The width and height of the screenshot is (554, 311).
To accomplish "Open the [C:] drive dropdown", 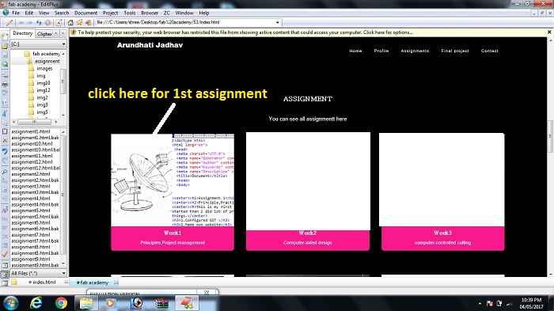I will click(63, 44).
